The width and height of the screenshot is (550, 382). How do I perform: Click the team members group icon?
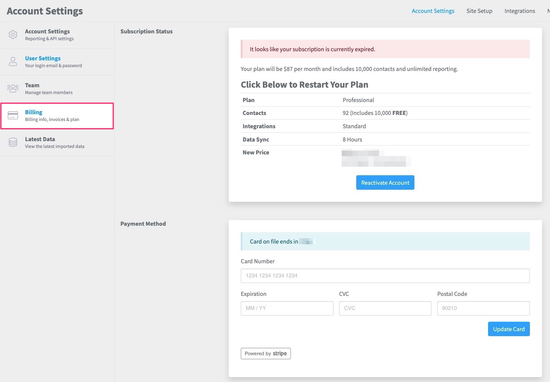(x=13, y=88)
